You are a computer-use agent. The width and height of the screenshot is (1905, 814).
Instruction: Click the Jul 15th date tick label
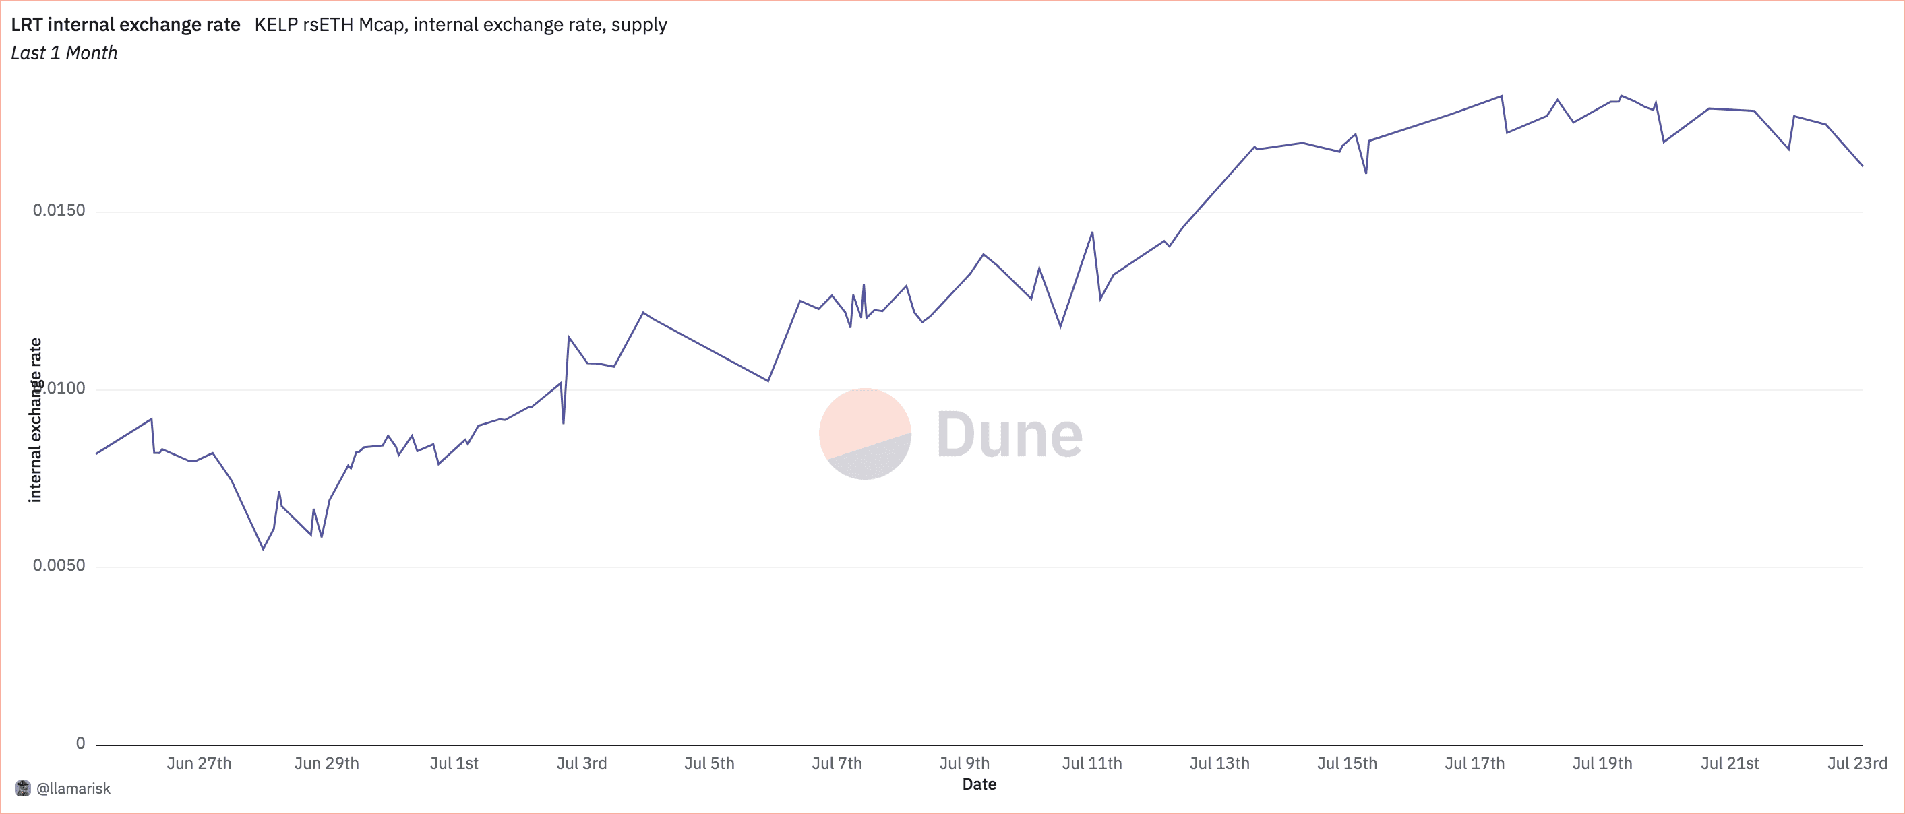click(1347, 763)
